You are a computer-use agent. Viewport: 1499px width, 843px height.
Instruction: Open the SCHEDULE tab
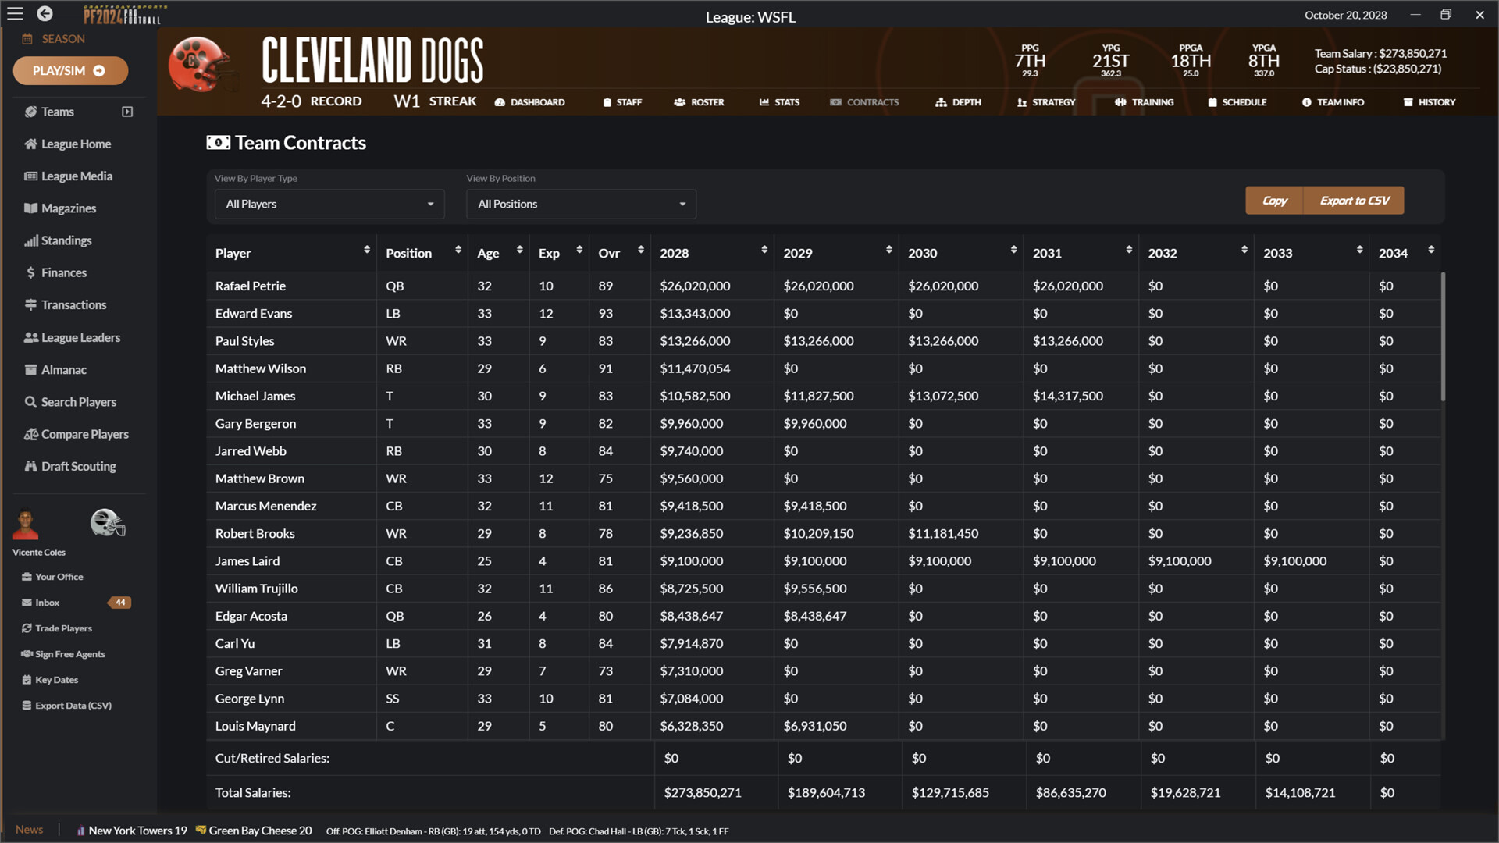tap(1237, 102)
